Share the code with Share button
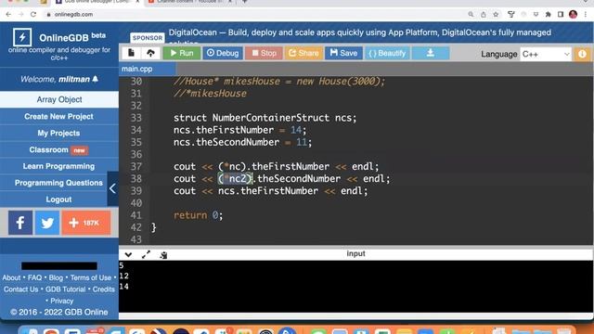Screen dimensions: 594x334 point(303,53)
